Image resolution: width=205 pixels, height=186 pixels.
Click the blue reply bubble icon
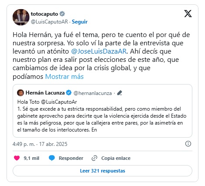tap(51, 158)
